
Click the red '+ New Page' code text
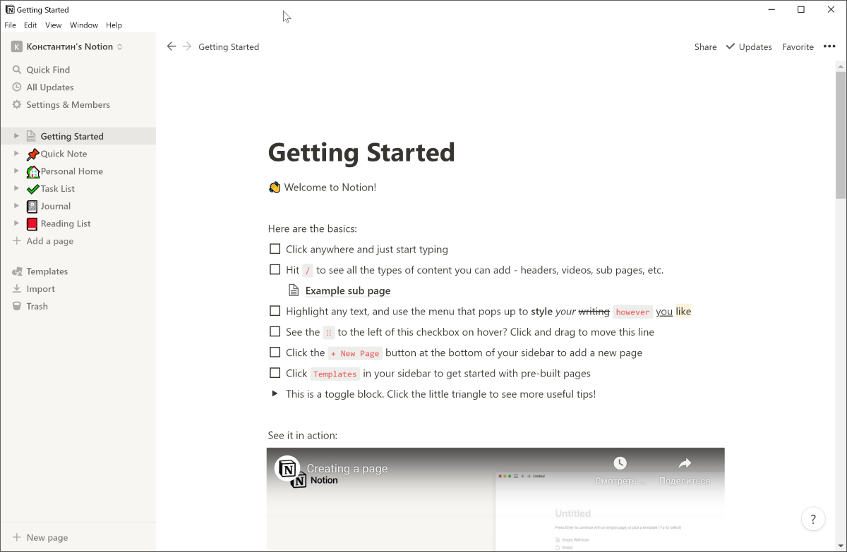354,353
